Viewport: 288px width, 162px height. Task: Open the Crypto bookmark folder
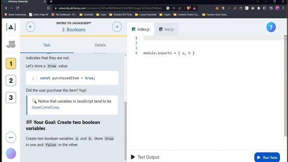165,14
